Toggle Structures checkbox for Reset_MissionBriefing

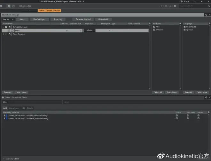[x=188, y=118]
